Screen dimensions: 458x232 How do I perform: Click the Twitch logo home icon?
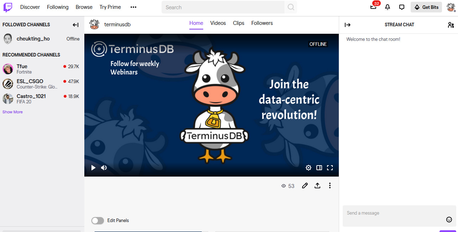(x=8, y=7)
